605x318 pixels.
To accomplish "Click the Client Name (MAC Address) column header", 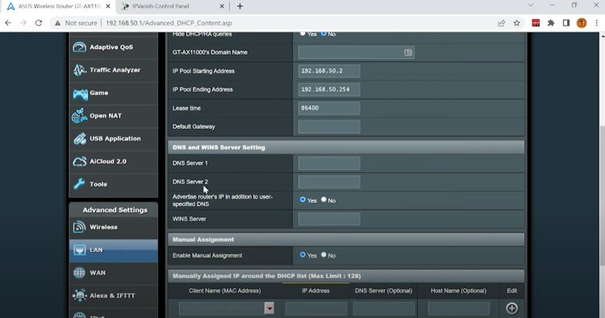I will click(224, 291).
